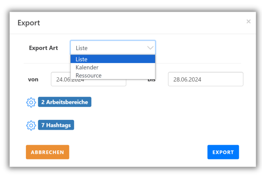Close the Export dialog with X
Screen dimensions: 262x178
(249, 22)
